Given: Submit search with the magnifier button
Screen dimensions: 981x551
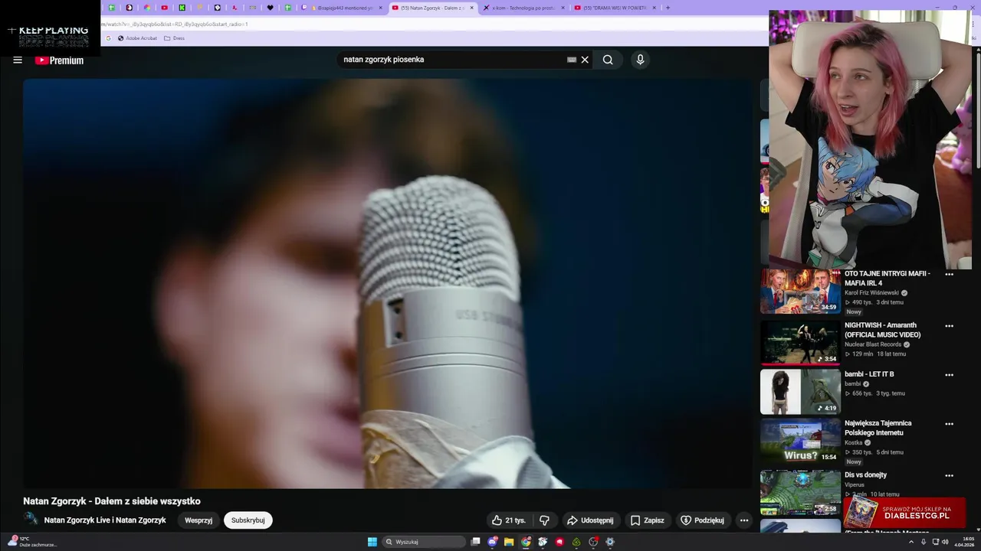Looking at the screenshot, I should tap(608, 60).
